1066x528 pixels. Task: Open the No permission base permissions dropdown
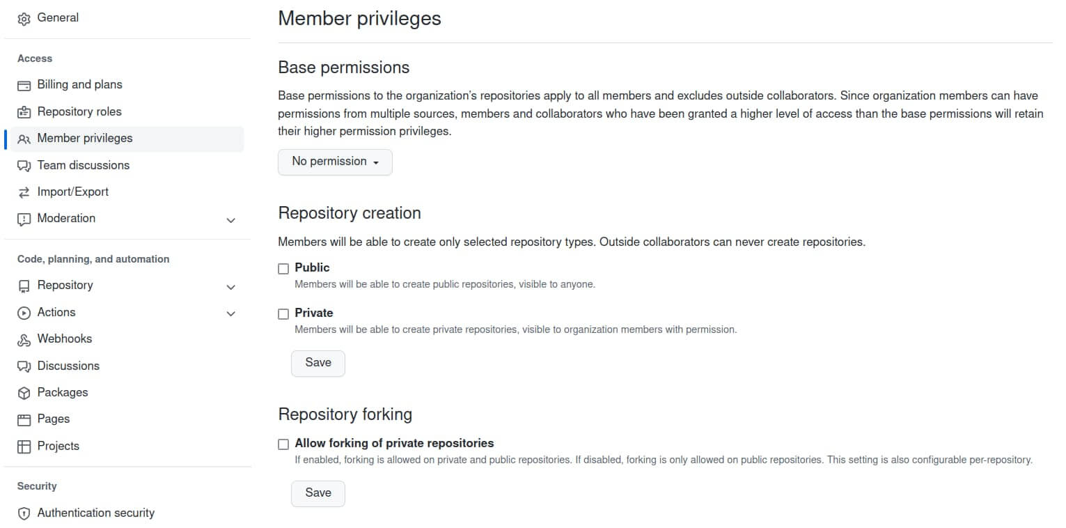(335, 162)
